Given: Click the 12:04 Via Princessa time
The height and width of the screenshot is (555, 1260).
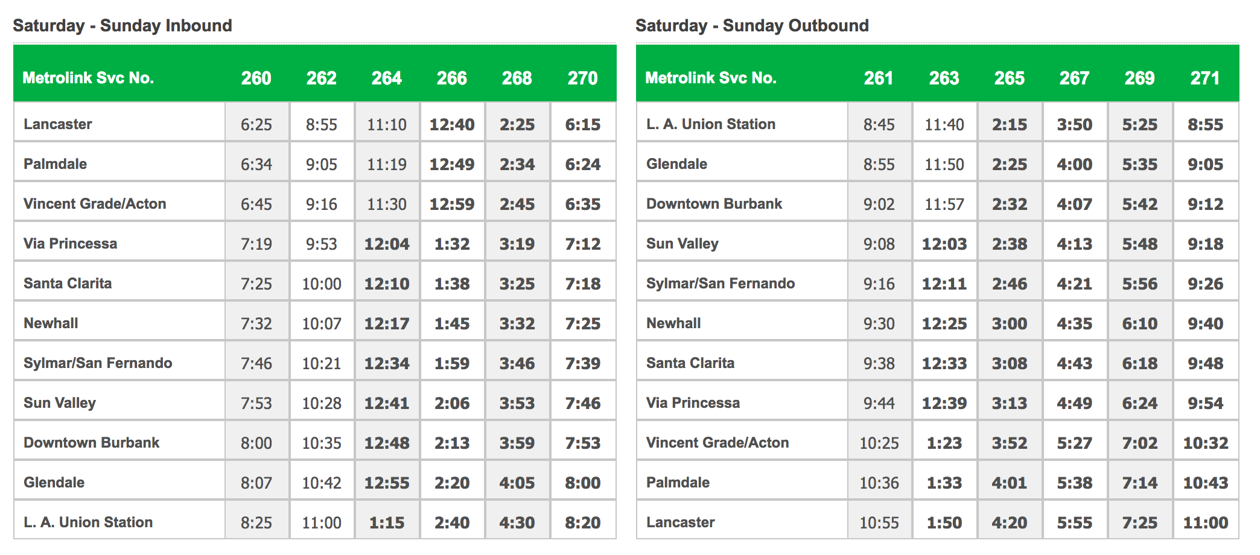Looking at the screenshot, I should pos(387,244).
